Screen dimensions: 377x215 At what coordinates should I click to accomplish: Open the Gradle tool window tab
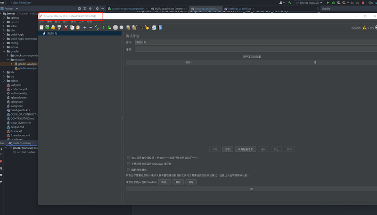(326, 8)
